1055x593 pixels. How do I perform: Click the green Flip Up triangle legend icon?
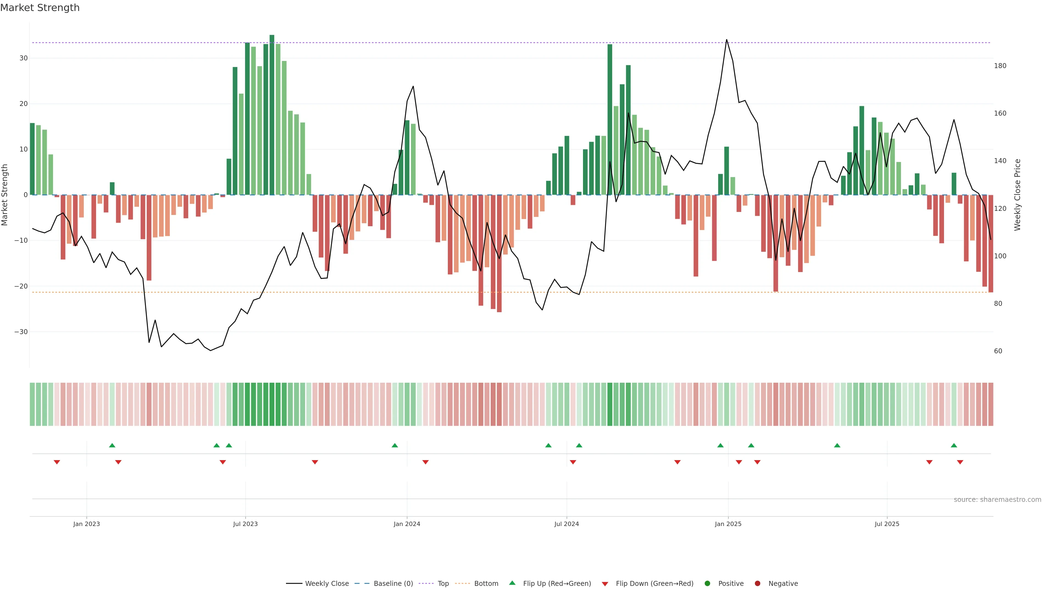coord(512,583)
